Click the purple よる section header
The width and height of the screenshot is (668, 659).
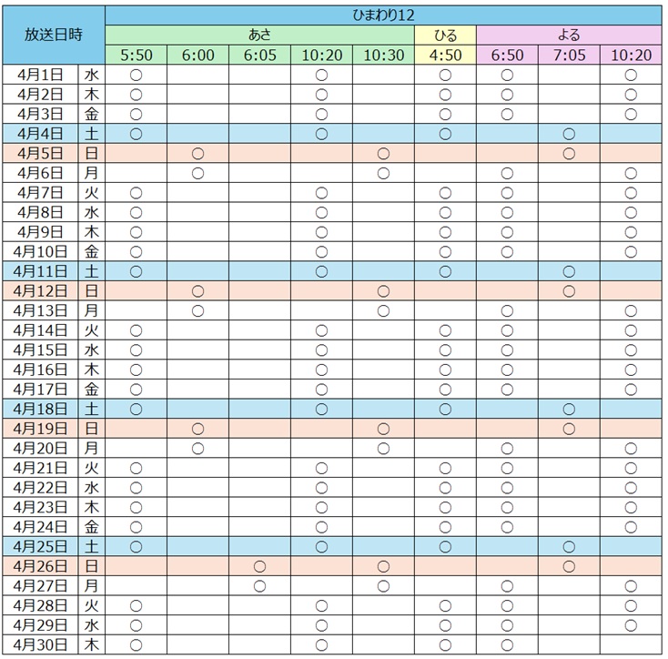click(569, 35)
